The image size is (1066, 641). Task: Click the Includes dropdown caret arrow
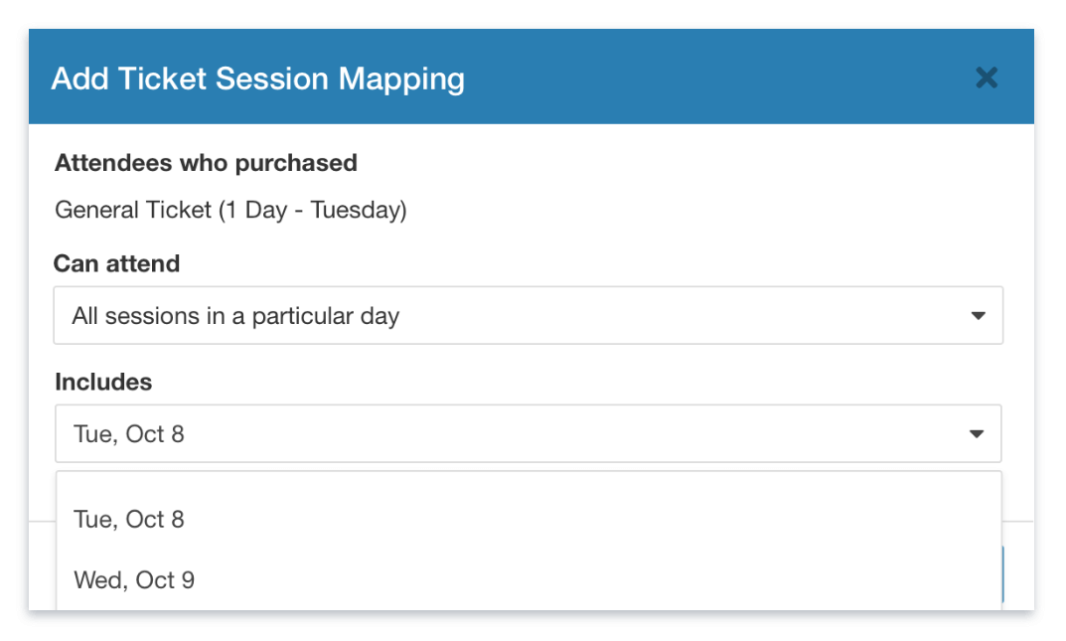click(x=977, y=433)
